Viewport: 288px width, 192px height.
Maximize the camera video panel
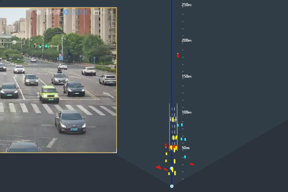[96, 13]
